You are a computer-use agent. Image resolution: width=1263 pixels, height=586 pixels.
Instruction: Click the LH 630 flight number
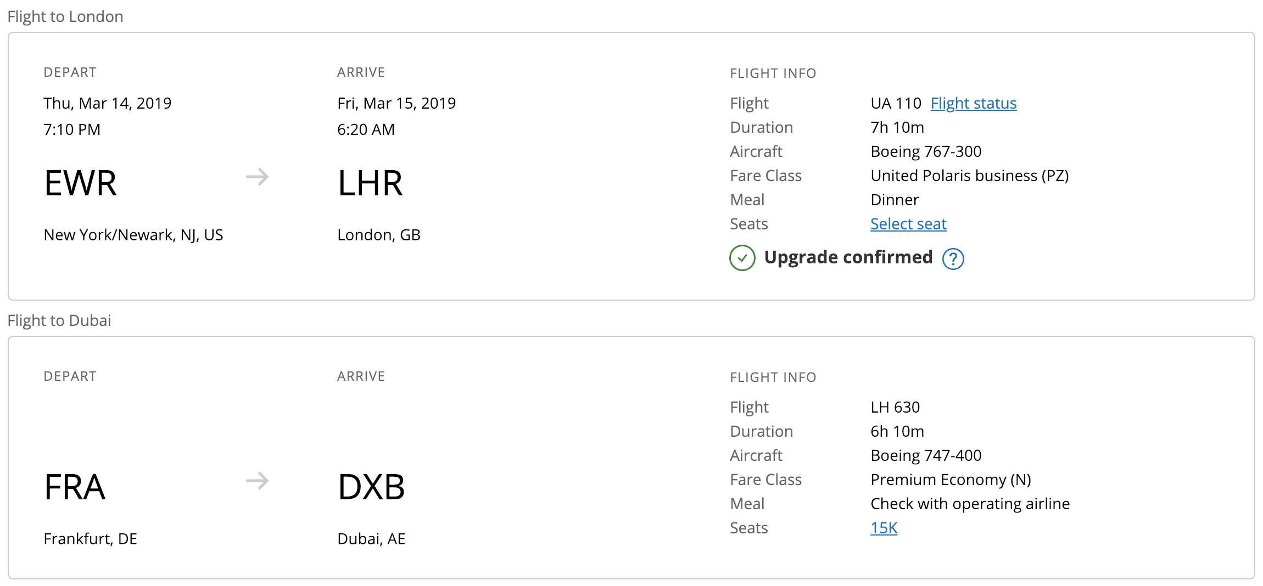pyautogui.click(x=895, y=407)
